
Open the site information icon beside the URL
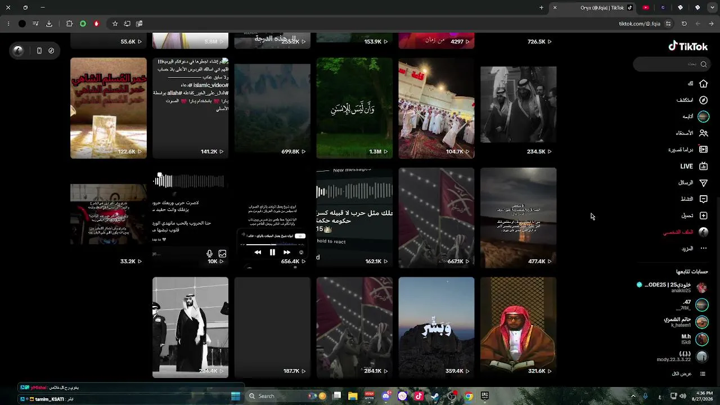coord(668,24)
